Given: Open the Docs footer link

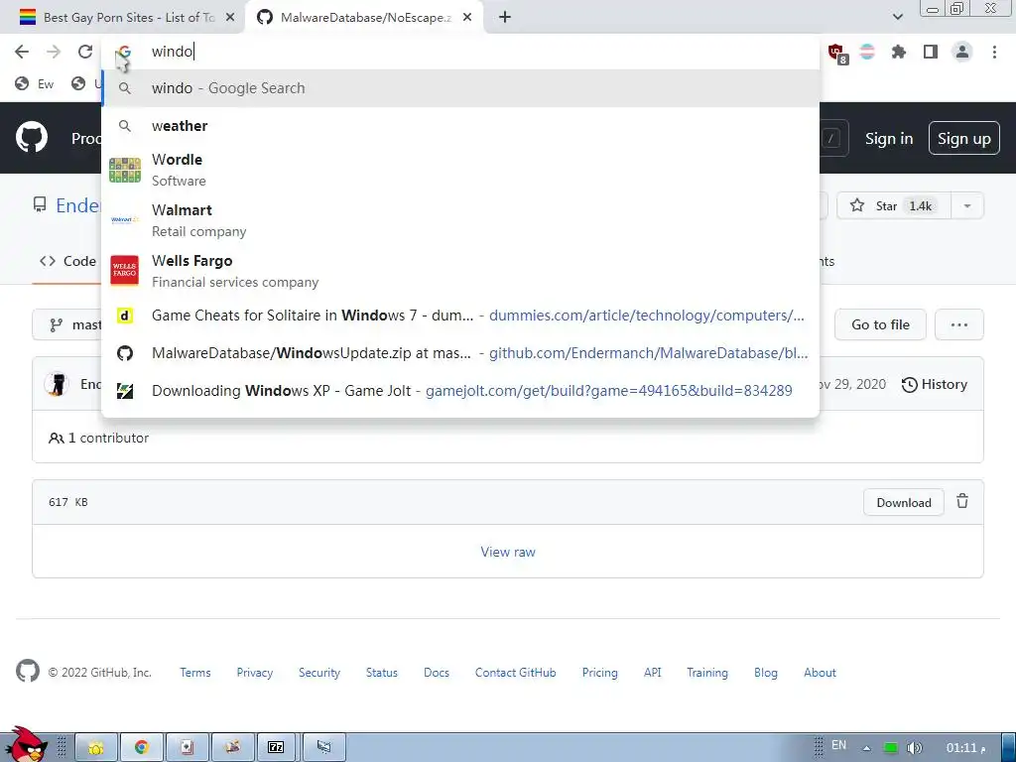Looking at the screenshot, I should tap(437, 673).
